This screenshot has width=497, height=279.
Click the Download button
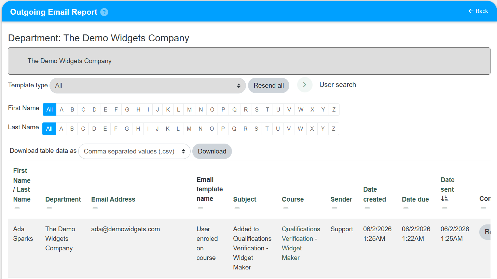(212, 151)
